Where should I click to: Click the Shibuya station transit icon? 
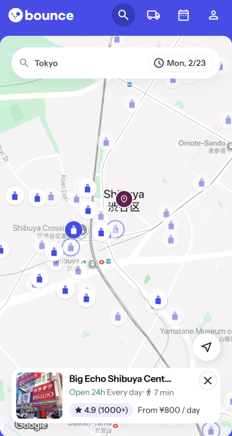pyautogui.click(x=92, y=262)
